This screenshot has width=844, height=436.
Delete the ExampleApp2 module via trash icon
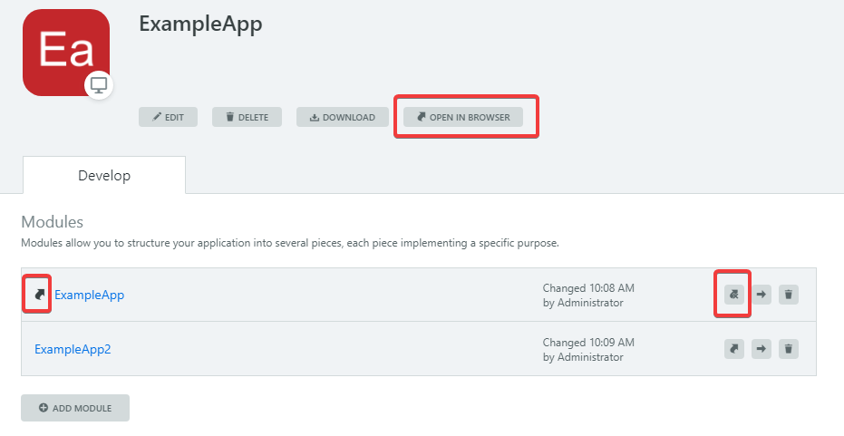coord(789,349)
